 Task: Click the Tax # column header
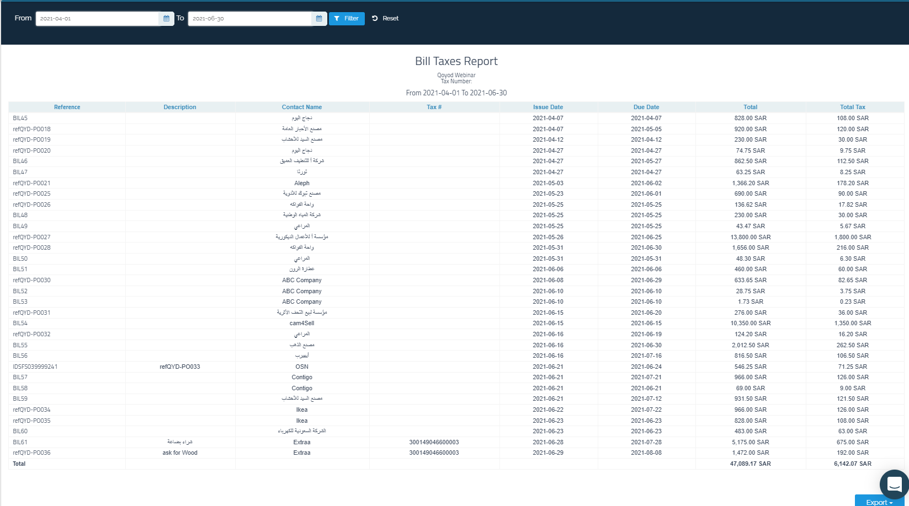[x=434, y=107]
